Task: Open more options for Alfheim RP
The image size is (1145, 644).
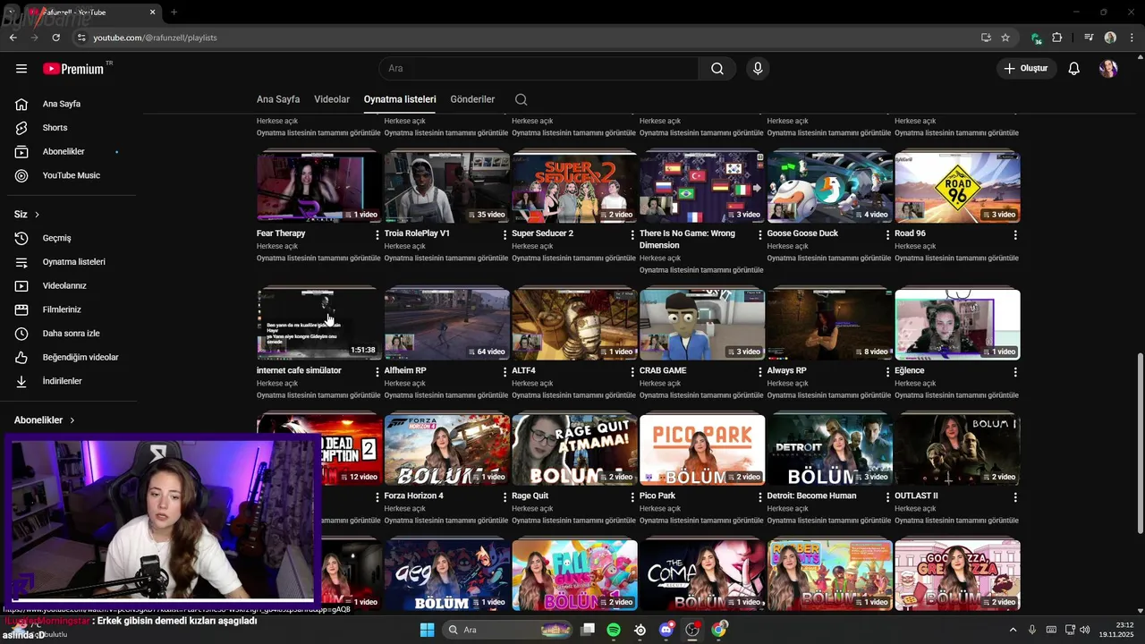Action: point(505,372)
